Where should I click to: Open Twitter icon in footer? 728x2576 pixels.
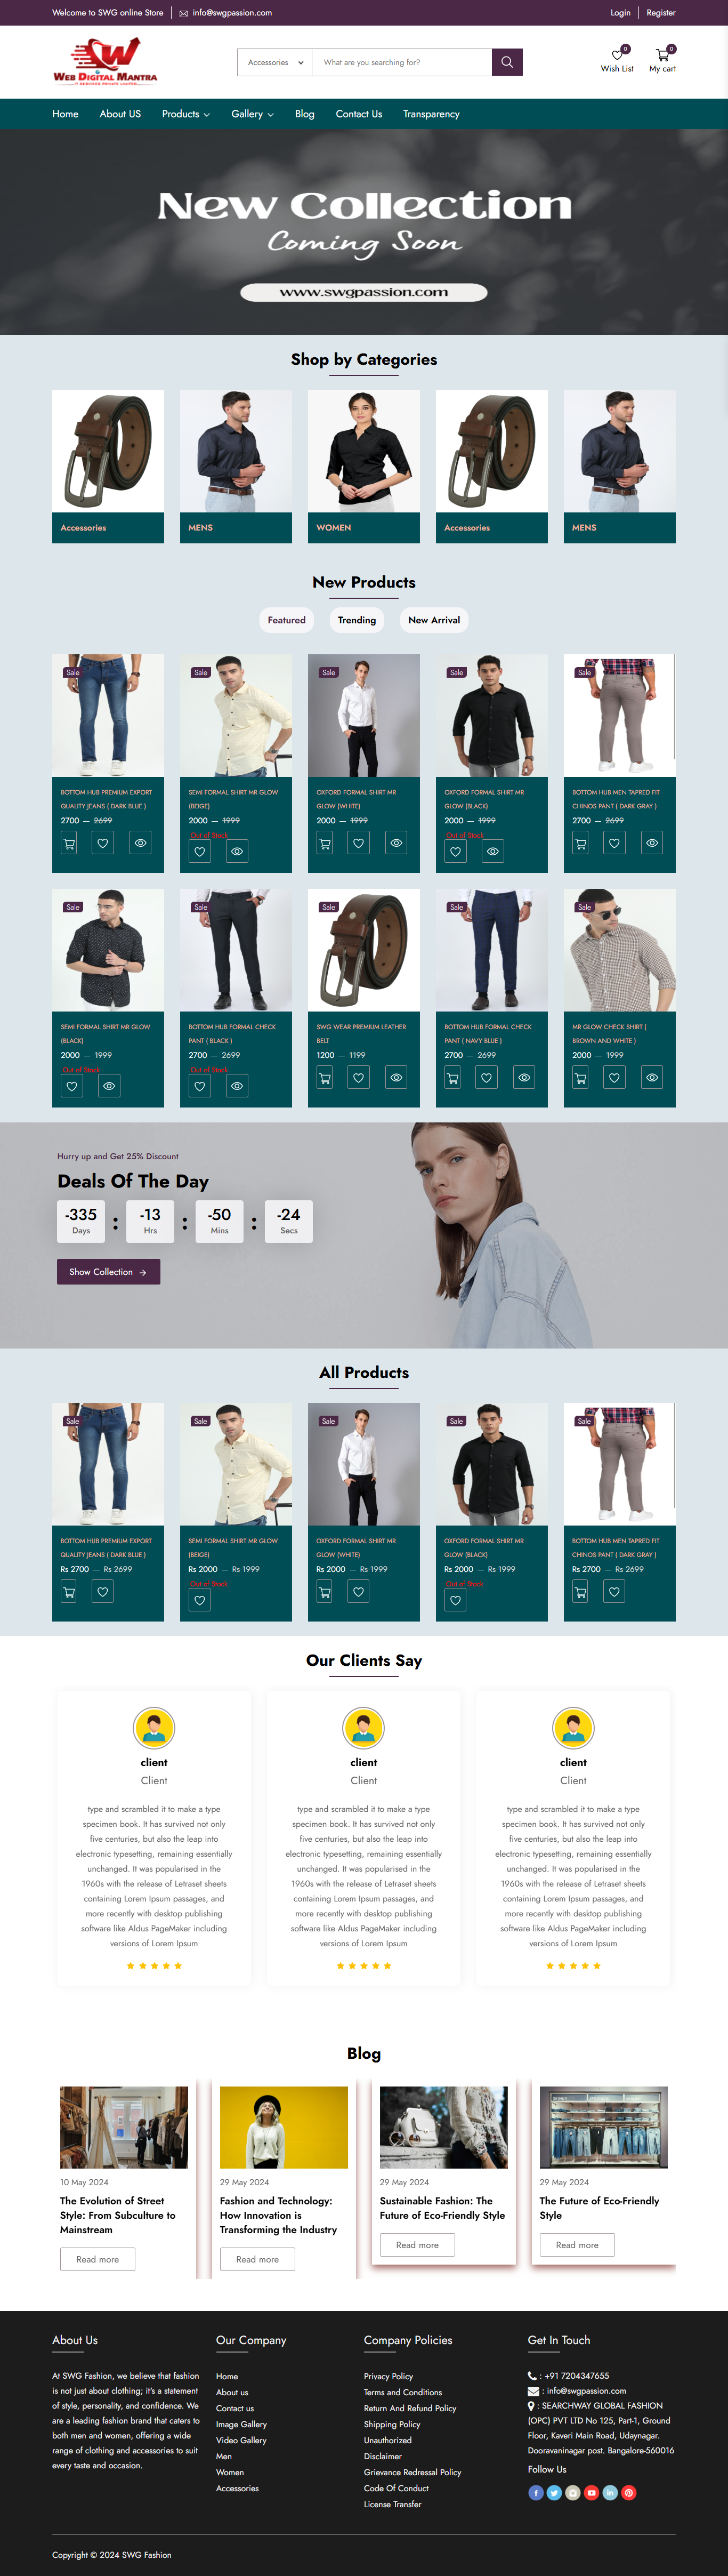[x=554, y=2493]
